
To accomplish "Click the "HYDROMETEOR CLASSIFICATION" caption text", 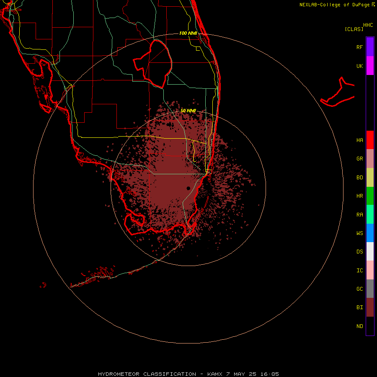I will pos(147,374).
